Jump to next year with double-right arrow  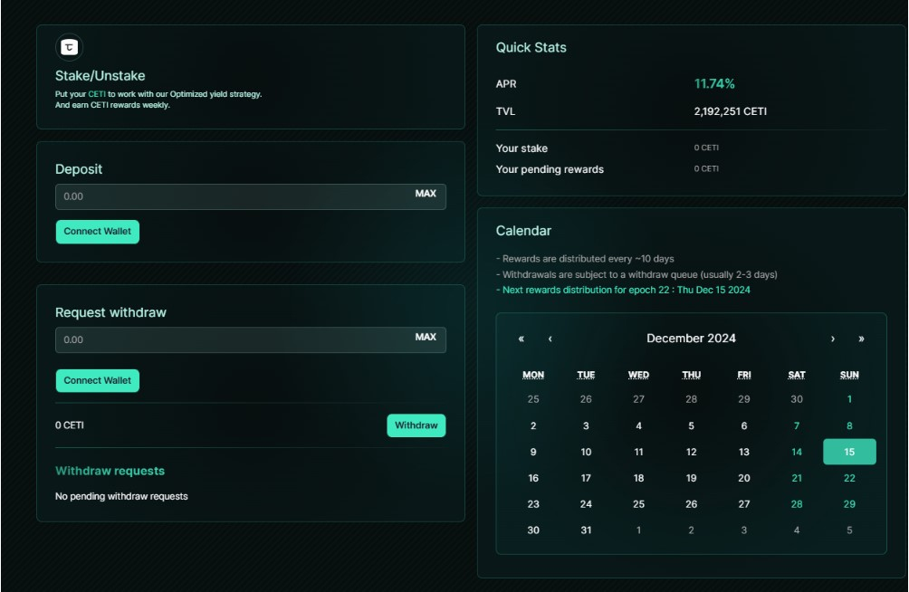pyautogui.click(x=861, y=339)
